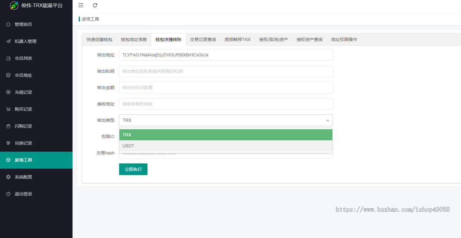Select USDT option in dropdown list
The height and width of the screenshot is (238, 461).
pyautogui.click(x=226, y=146)
